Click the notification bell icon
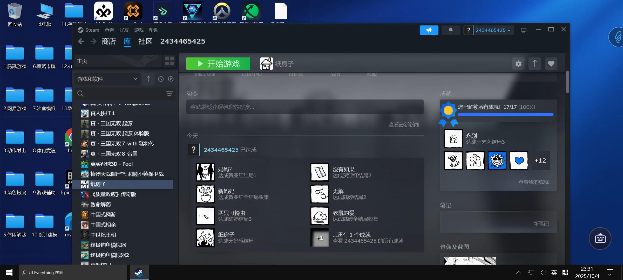 point(451,30)
